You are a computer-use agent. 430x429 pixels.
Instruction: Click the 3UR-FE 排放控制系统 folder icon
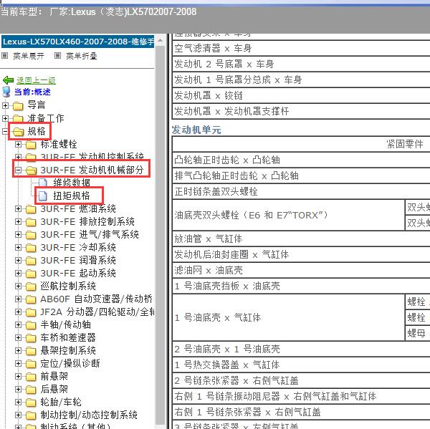point(31,222)
